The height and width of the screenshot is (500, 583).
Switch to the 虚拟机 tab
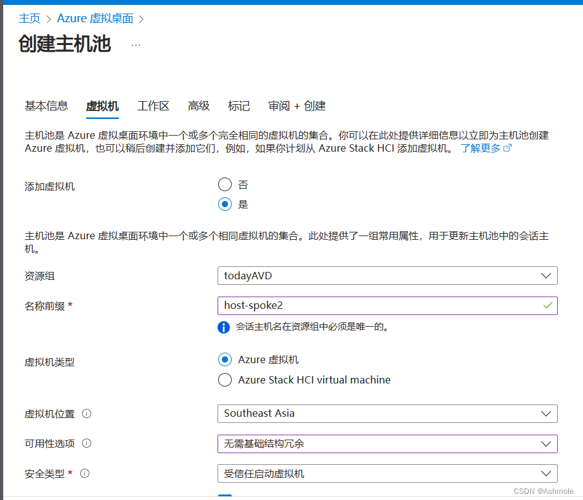[102, 106]
